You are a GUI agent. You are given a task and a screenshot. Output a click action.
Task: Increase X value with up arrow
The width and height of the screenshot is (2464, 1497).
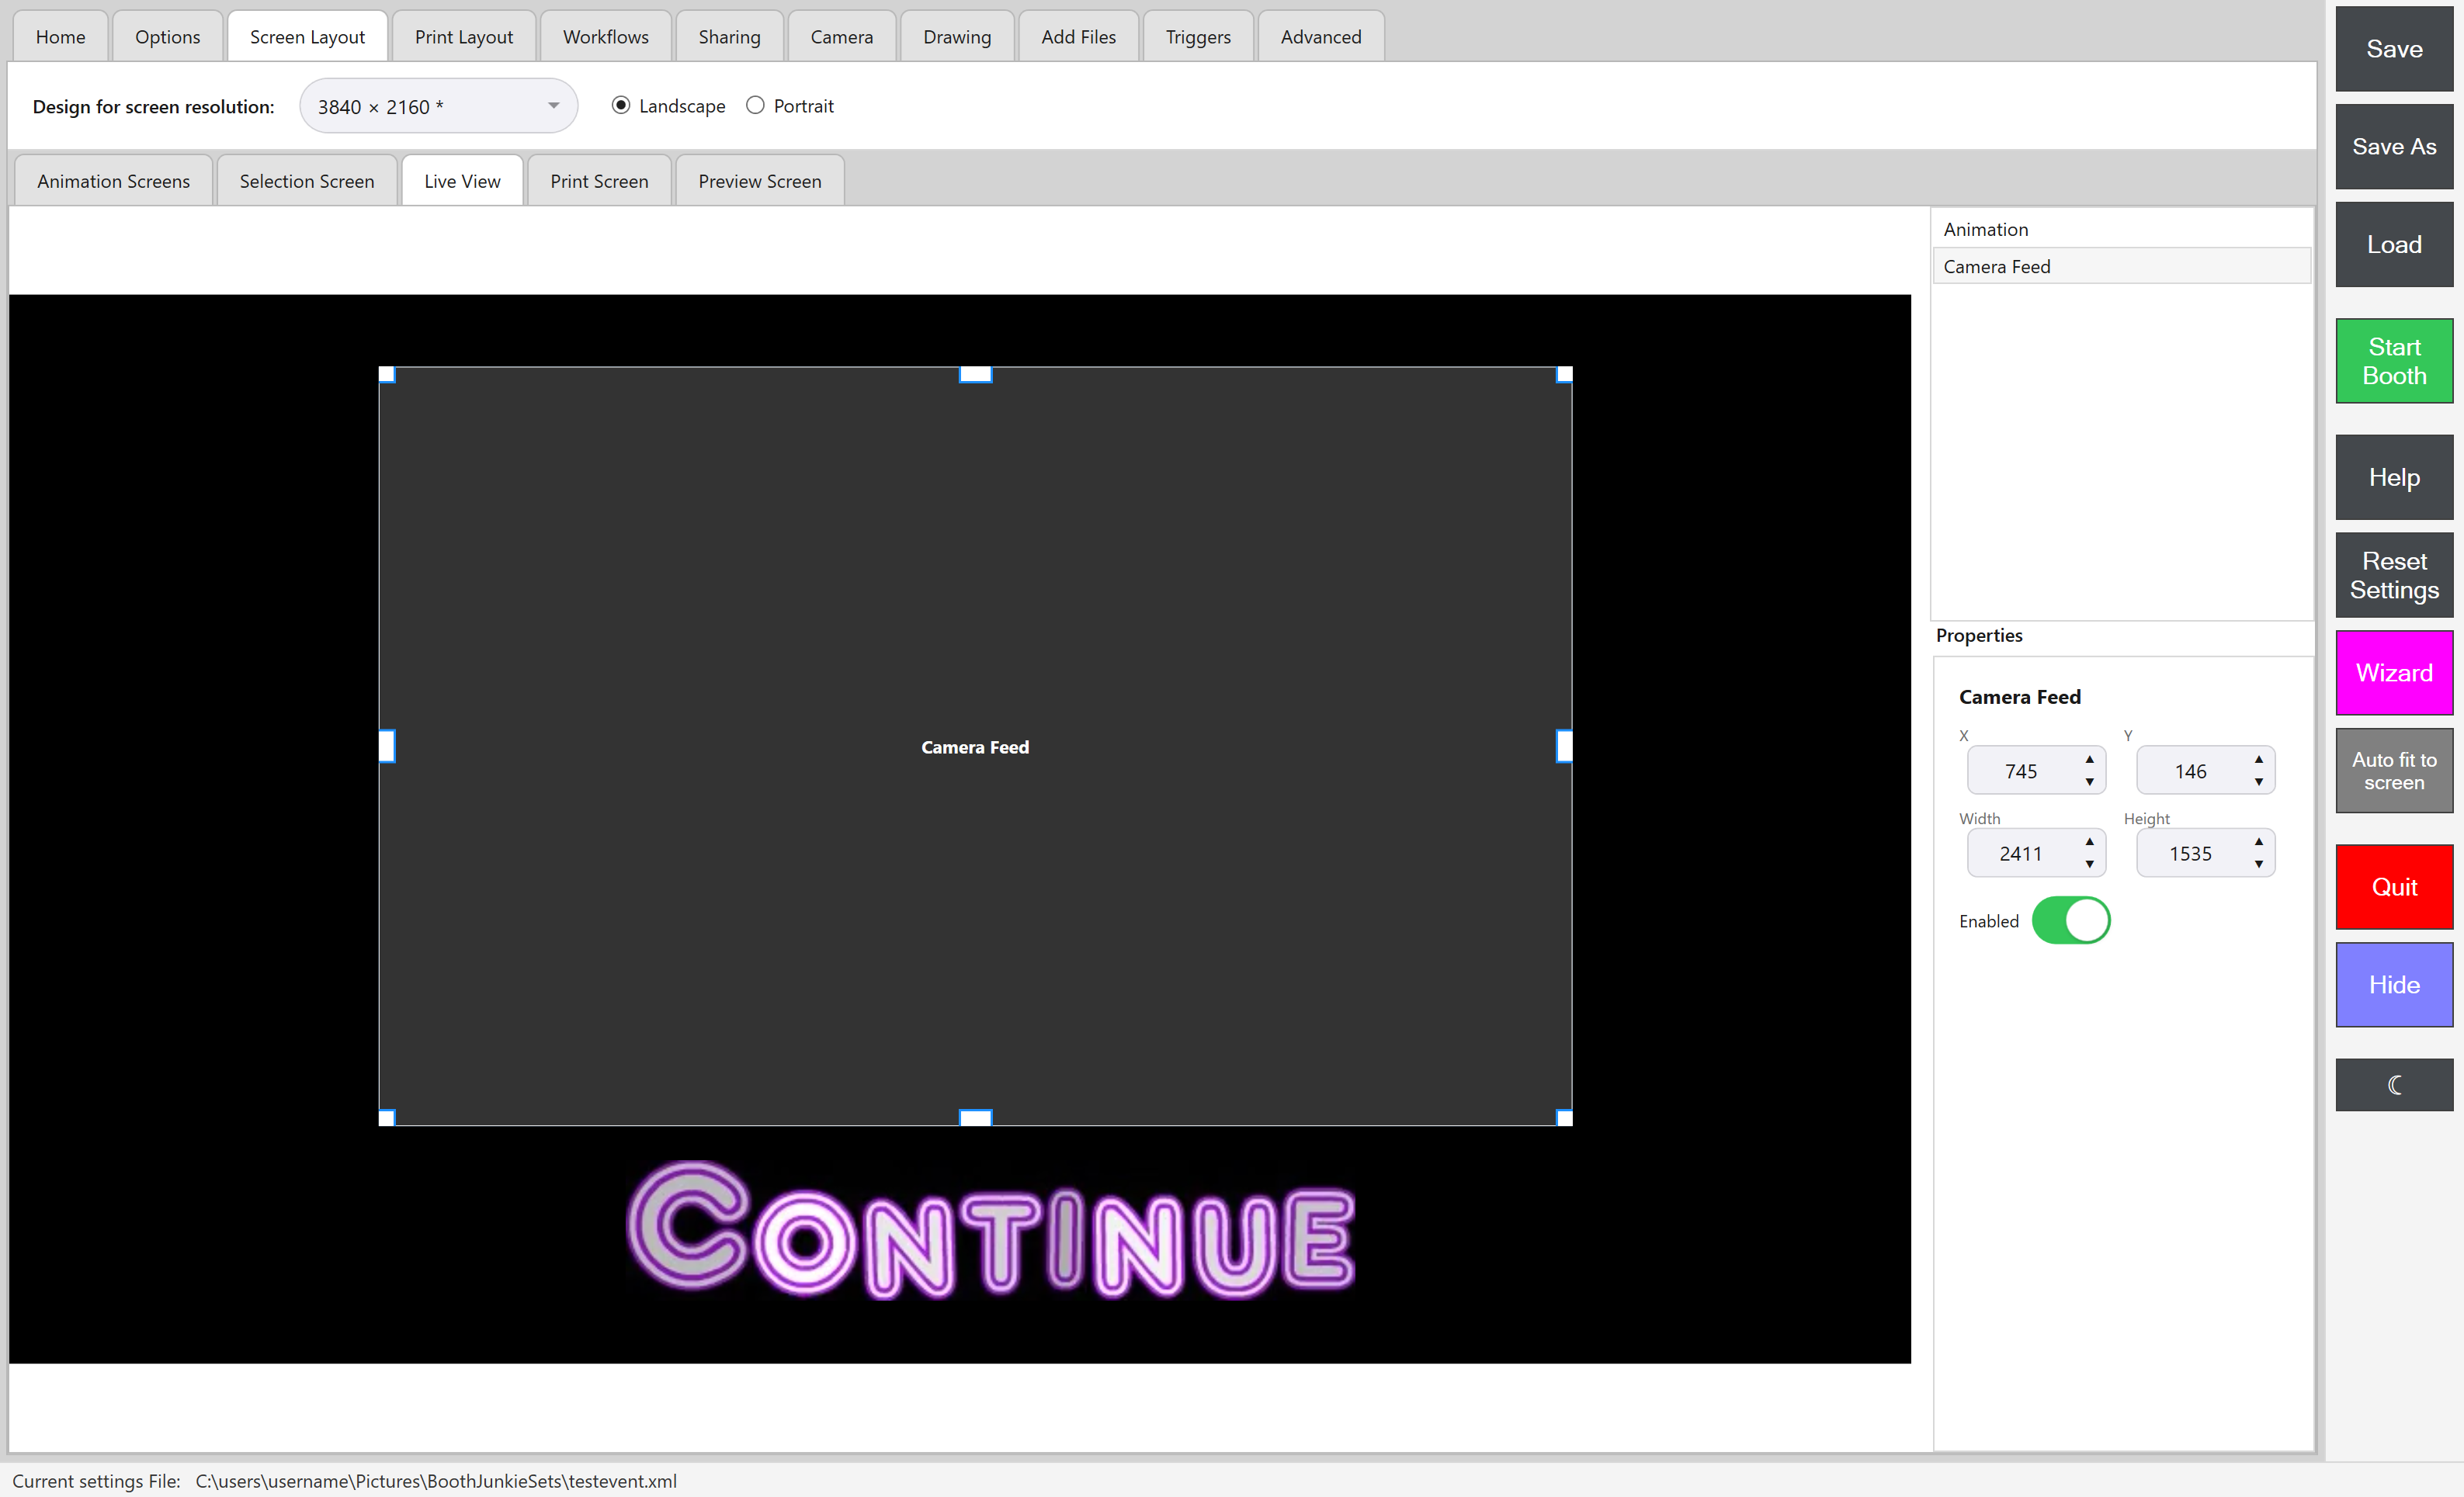point(2089,759)
